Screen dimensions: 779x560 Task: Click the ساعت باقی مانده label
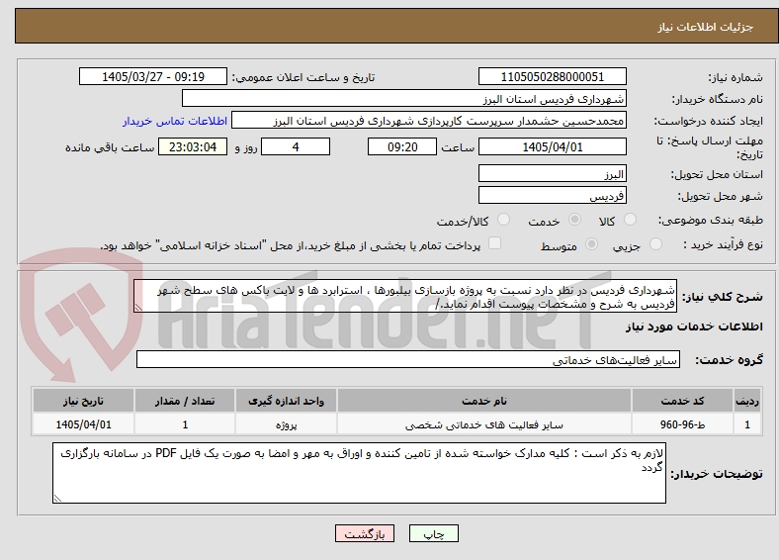click(x=110, y=147)
